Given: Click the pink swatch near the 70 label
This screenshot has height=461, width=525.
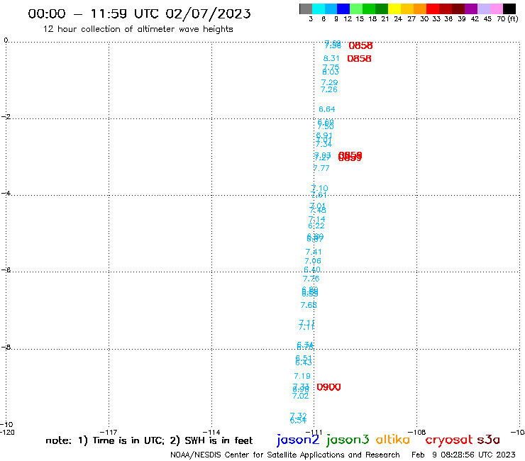Looking at the screenshot, I should click(496, 9).
